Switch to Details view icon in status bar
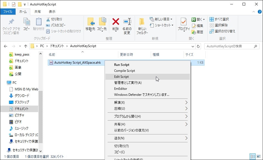This screenshot has height=160, width=263. click(253, 157)
